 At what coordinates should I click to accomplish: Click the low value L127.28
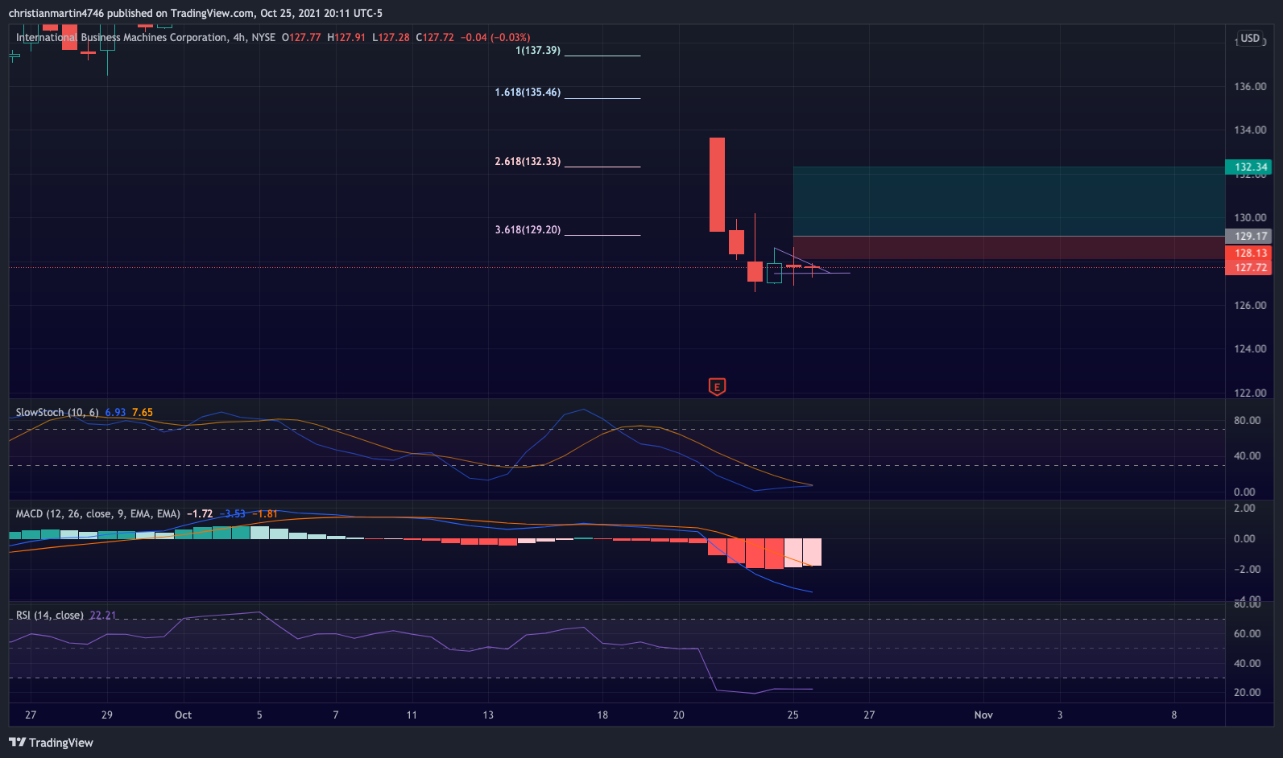click(391, 37)
